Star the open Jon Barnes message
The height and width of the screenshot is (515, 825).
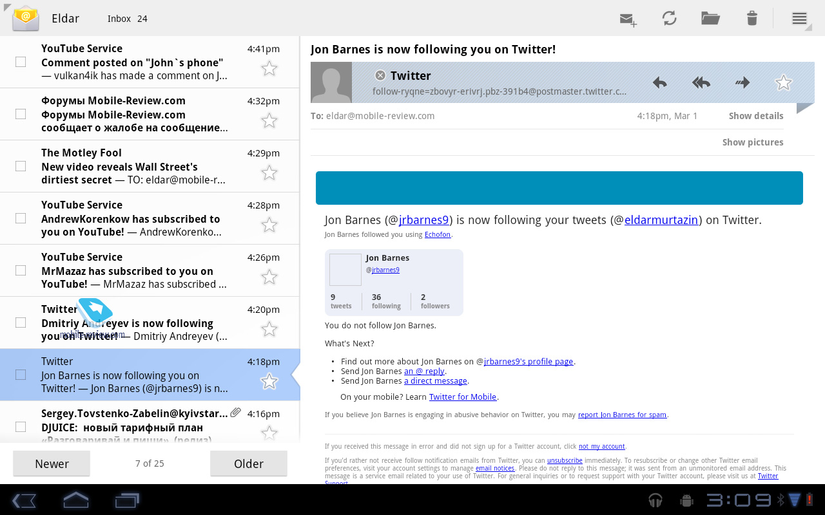[784, 82]
